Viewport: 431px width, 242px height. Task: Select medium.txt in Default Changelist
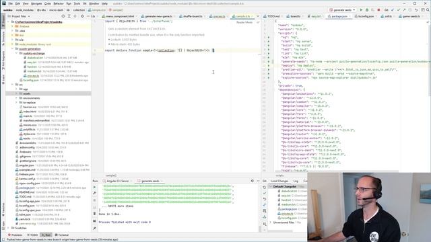click(x=288, y=204)
